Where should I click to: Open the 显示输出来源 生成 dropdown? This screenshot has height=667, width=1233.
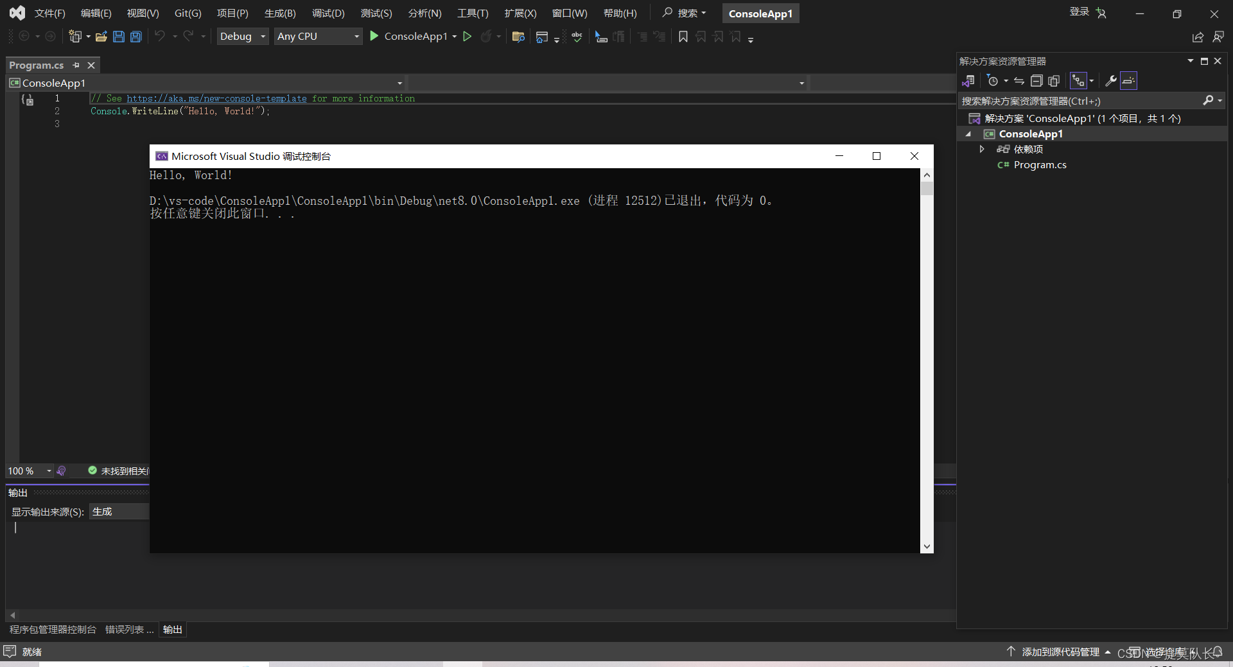119,512
